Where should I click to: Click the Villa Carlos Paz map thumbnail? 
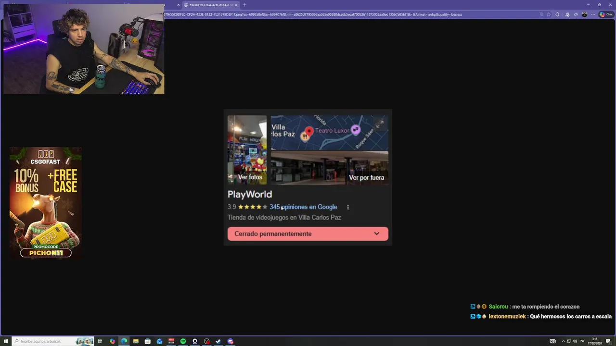(330, 133)
